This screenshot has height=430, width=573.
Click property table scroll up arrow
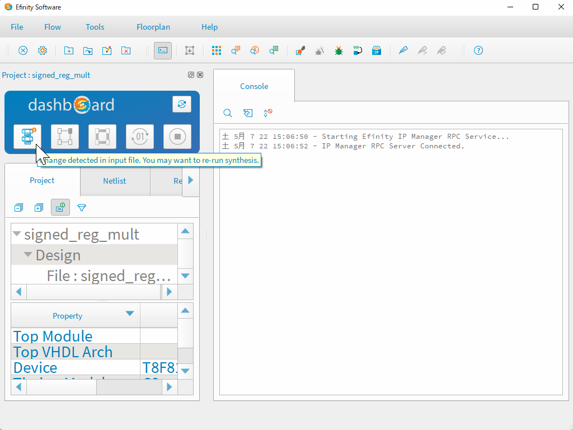click(x=185, y=311)
